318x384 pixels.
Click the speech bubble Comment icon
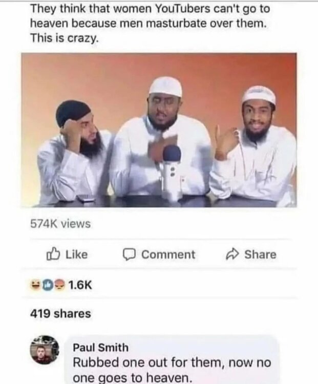(x=129, y=254)
